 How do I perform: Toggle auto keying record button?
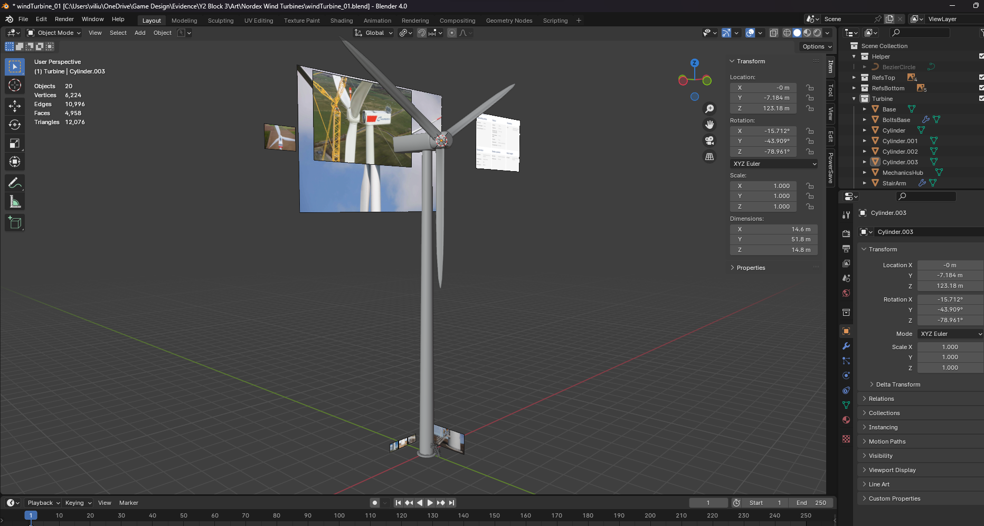[x=374, y=503]
